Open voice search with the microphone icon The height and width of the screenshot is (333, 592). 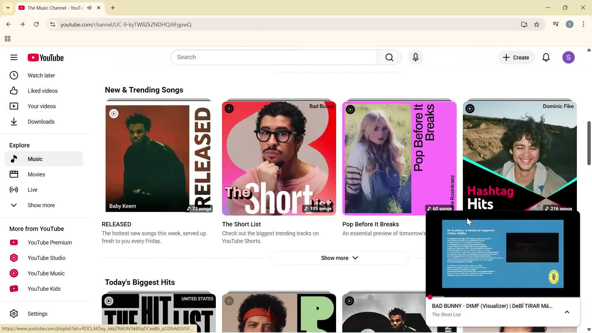pyautogui.click(x=415, y=57)
